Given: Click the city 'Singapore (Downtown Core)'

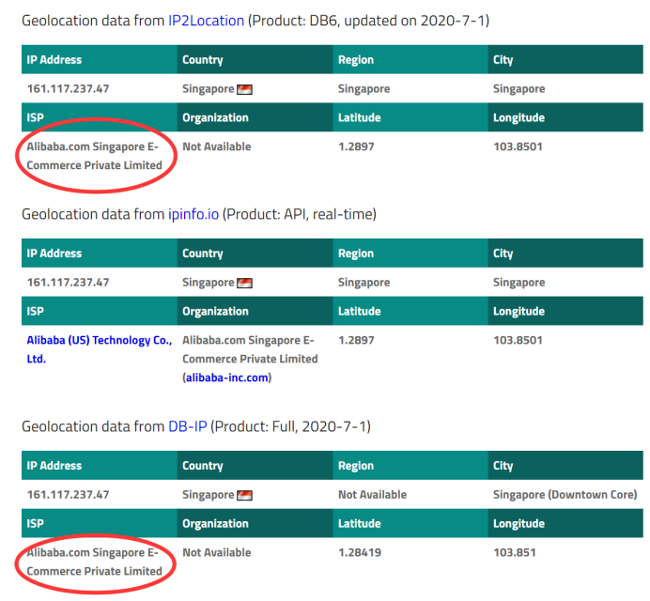Looking at the screenshot, I should coord(565,495).
